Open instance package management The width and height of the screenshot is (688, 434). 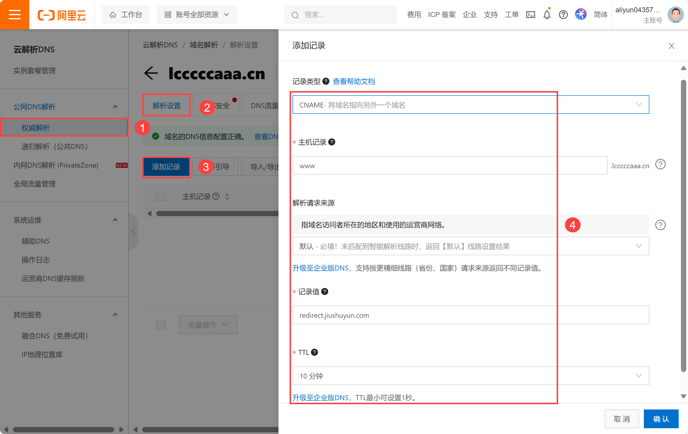[x=35, y=70]
